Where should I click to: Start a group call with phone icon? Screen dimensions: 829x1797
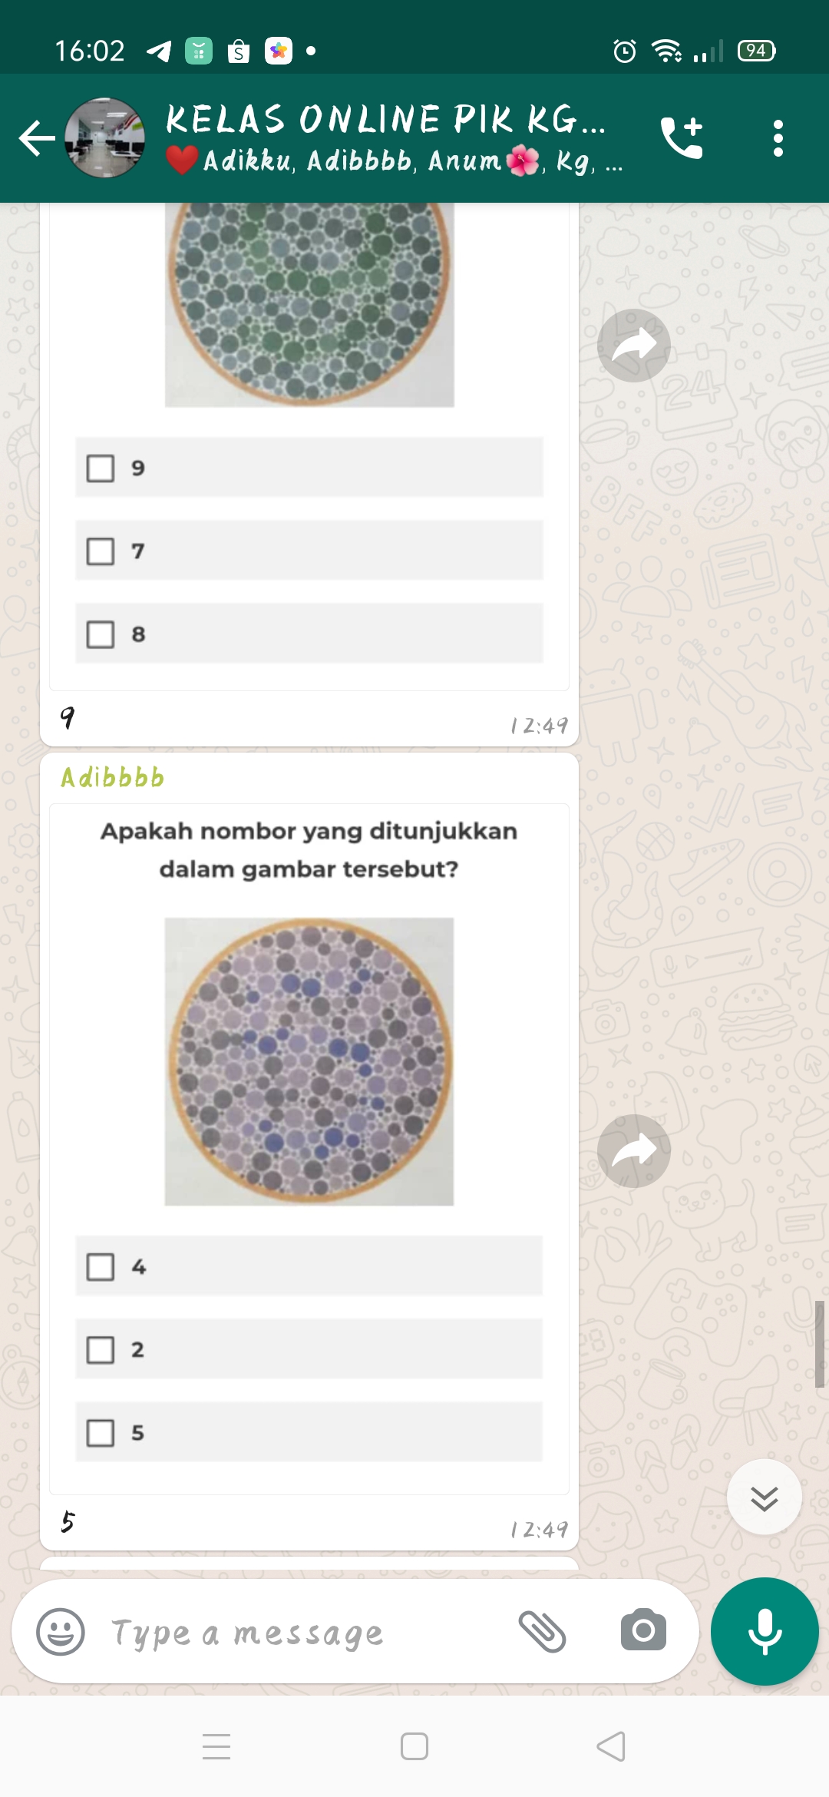(682, 138)
